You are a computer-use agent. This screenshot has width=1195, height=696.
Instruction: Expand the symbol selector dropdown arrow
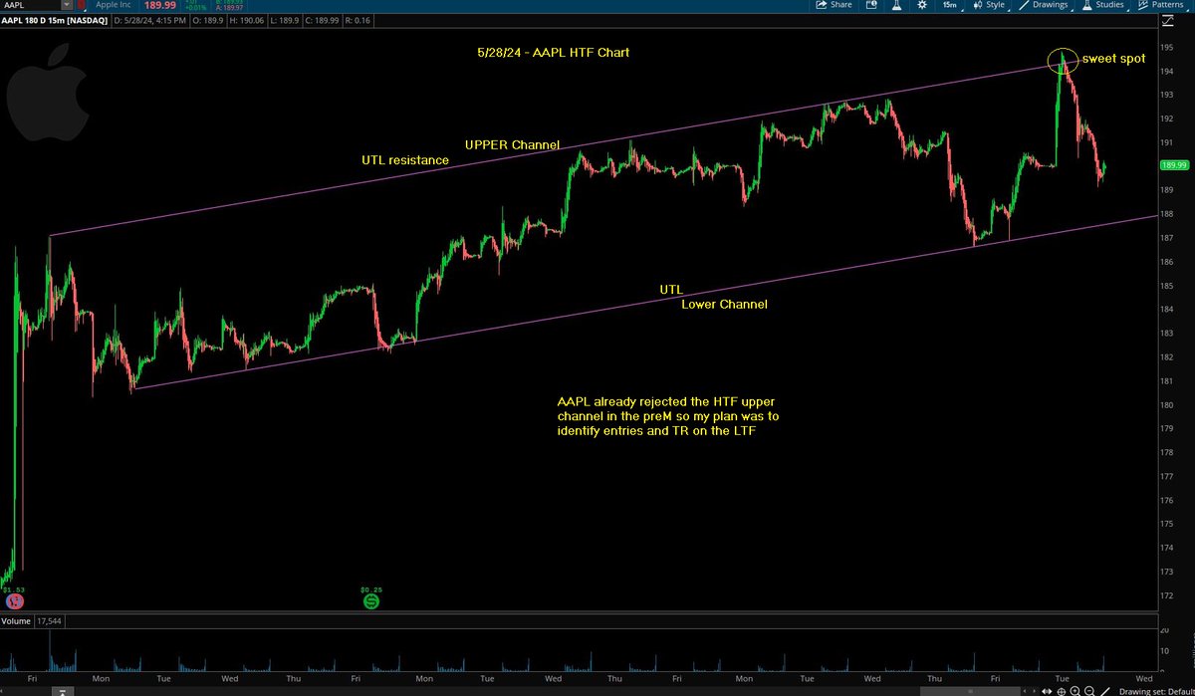click(67, 5)
